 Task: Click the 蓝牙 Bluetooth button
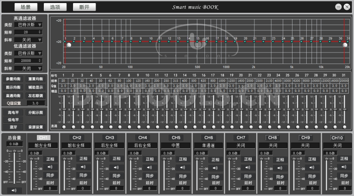[12, 127]
